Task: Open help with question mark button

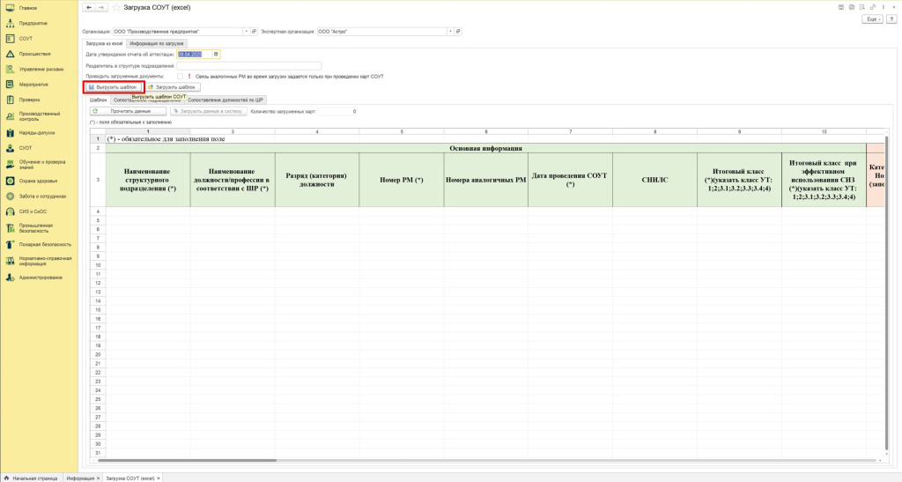Action: pos(891,19)
